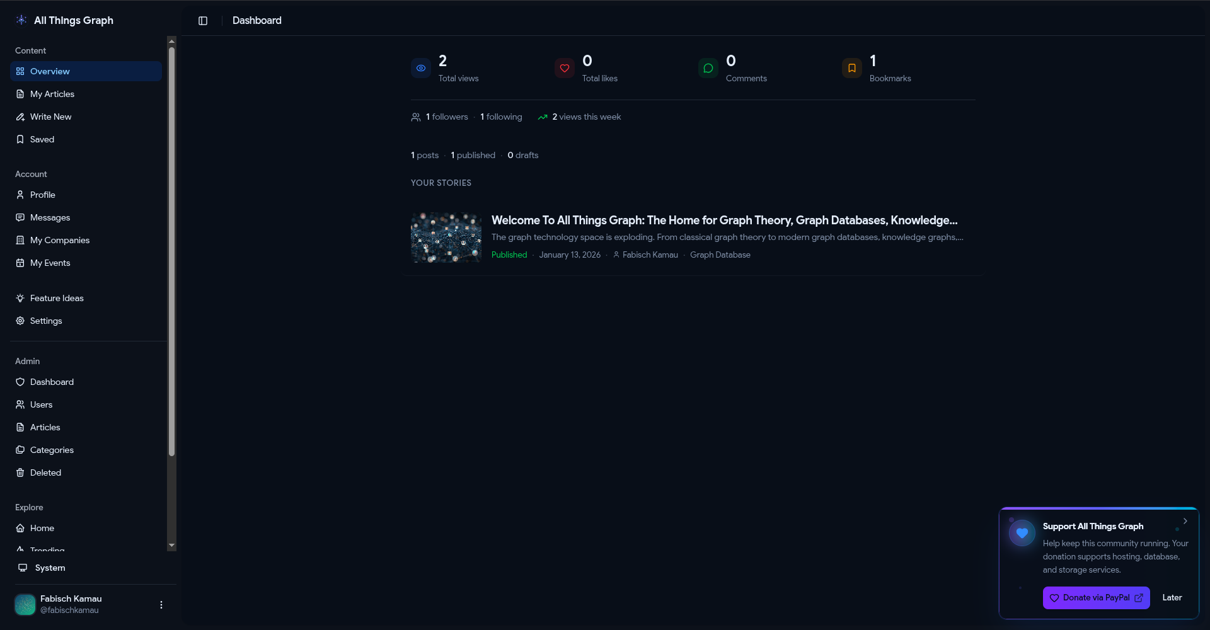Click the Overview grid icon
This screenshot has height=630, width=1210.
[x=20, y=71]
